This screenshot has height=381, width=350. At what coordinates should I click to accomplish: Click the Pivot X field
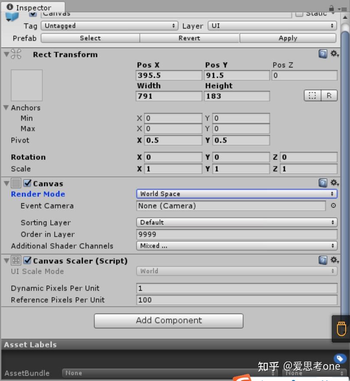pos(173,140)
